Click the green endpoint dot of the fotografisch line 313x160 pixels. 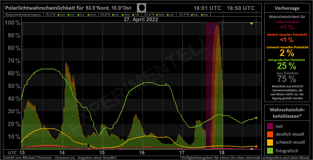tap(256, 118)
